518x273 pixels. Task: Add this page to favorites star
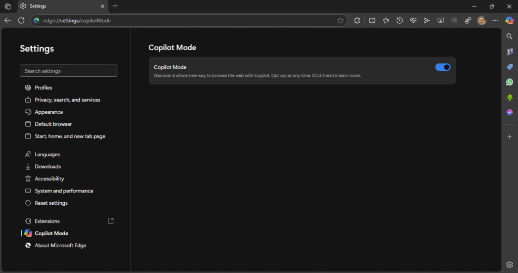click(340, 20)
